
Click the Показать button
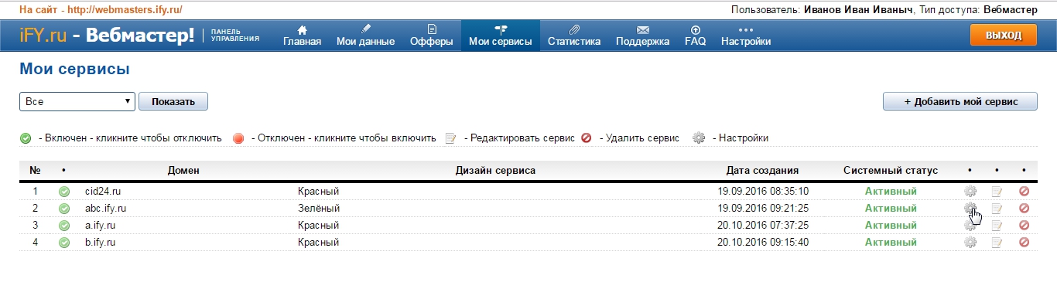coord(173,101)
